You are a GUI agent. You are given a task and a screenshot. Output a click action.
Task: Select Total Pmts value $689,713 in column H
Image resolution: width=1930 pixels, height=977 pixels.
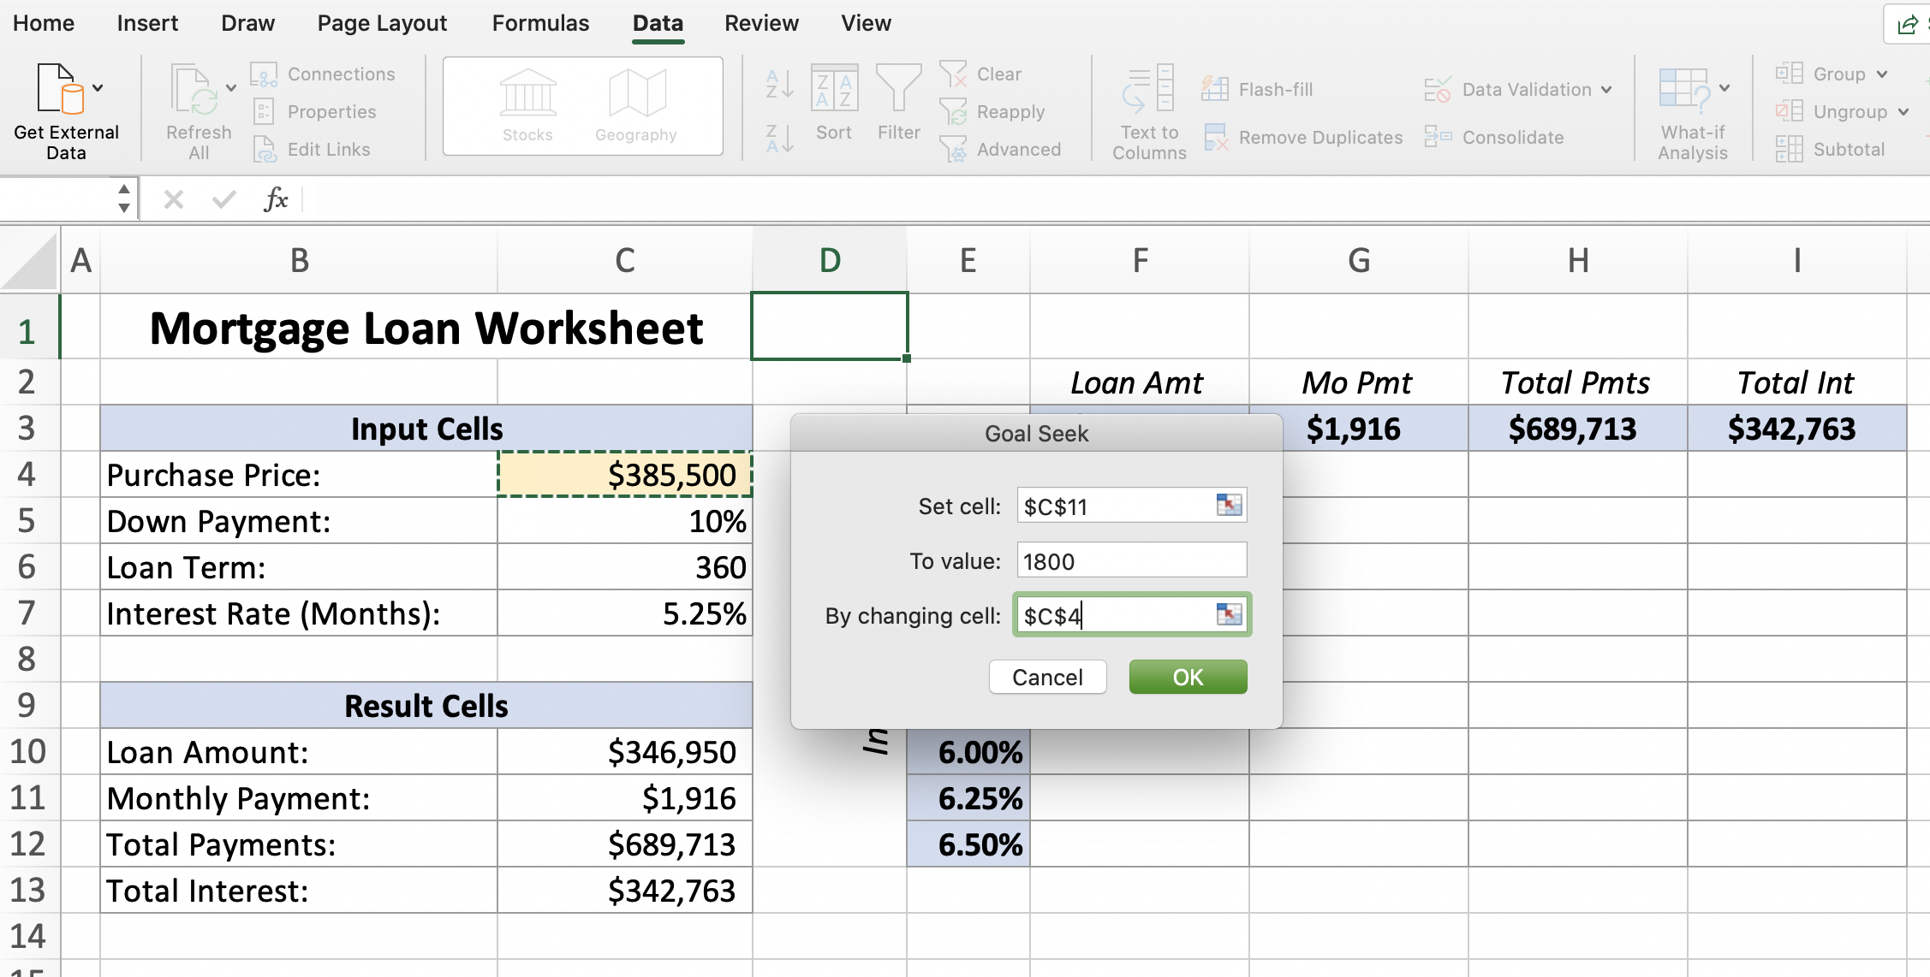[1577, 428]
